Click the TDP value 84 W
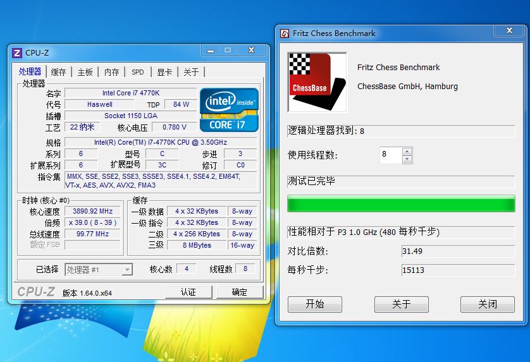The image size is (530, 362). 181,104
